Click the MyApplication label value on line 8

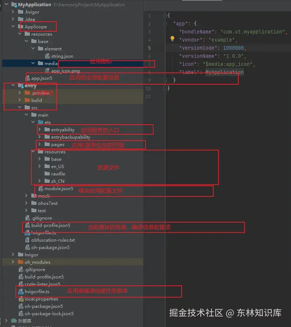(225, 72)
